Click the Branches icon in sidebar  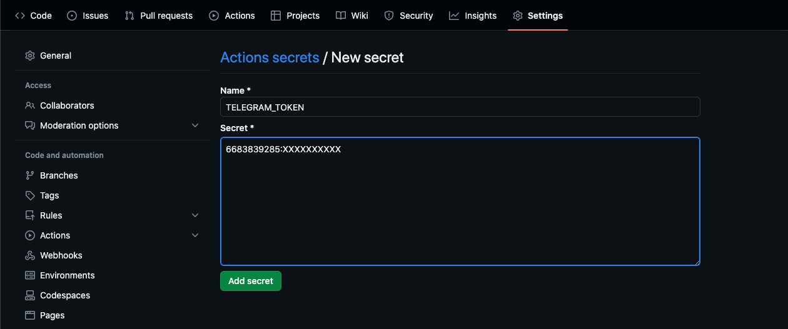pyautogui.click(x=30, y=175)
